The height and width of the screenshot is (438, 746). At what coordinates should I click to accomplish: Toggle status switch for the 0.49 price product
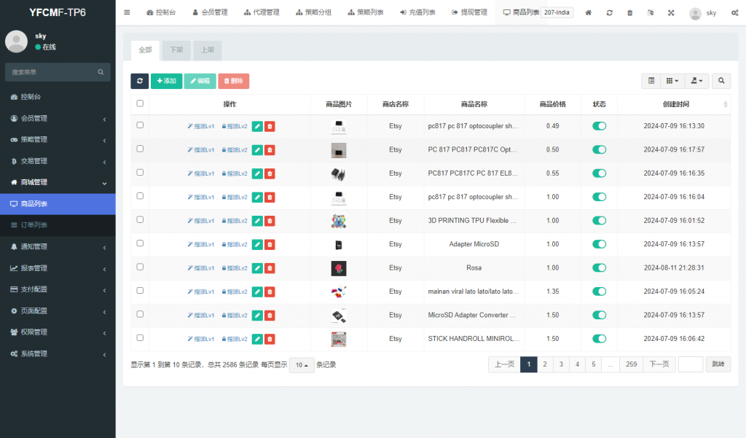point(599,126)
